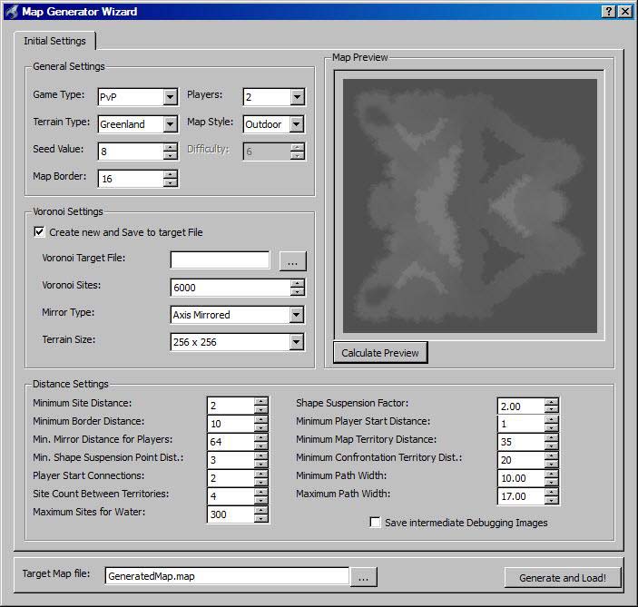
Task: Open the Mirror Type combo box
Action: coord(296,315)
